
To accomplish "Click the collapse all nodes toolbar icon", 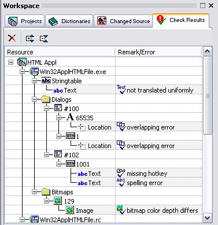I will click(44, 39).
